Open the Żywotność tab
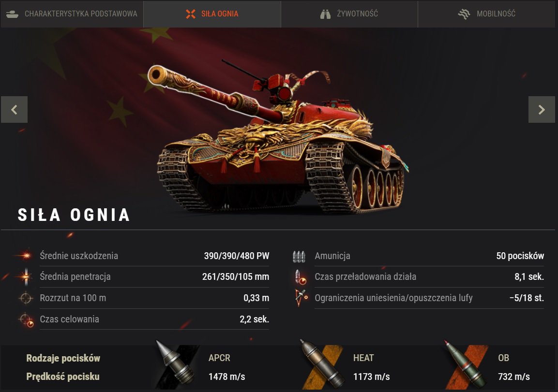This screenshot has width=558, height=392. click(x=349, y=14)
